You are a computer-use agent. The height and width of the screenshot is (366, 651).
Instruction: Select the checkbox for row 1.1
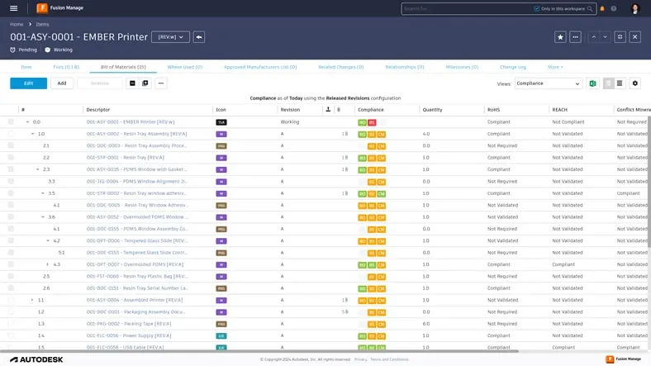click(11, 300)
